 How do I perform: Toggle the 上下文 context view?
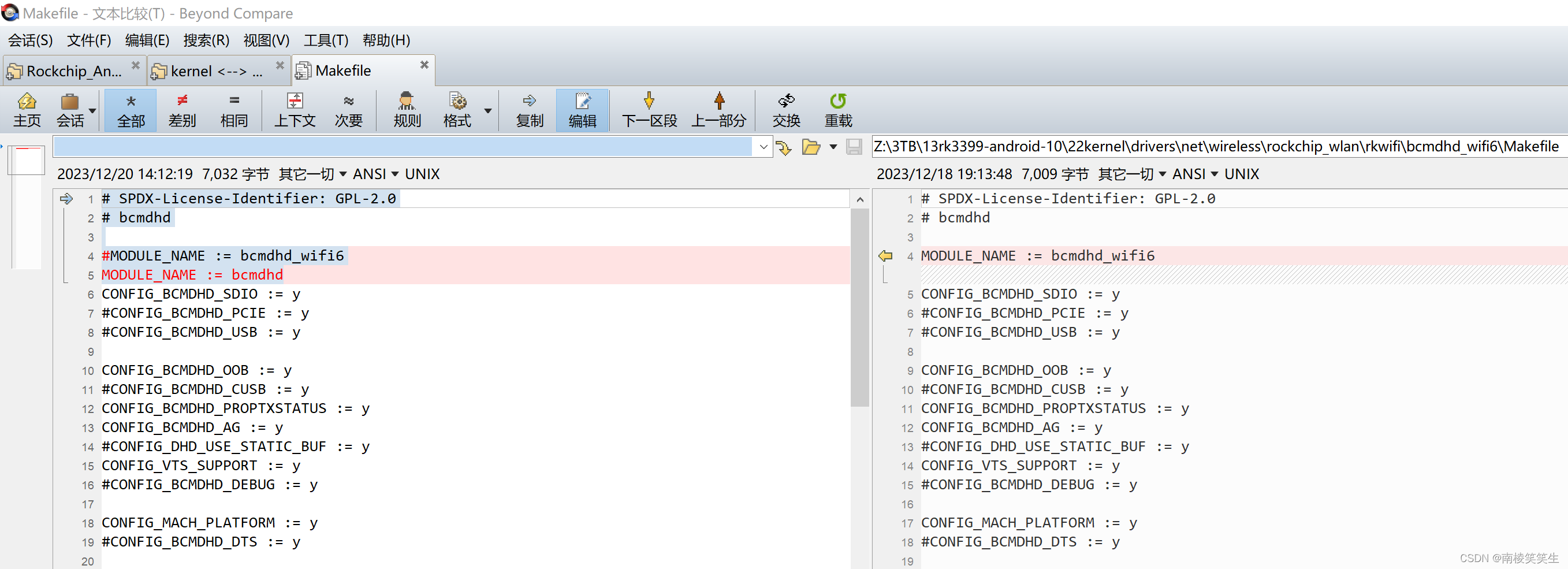[295, 110]
